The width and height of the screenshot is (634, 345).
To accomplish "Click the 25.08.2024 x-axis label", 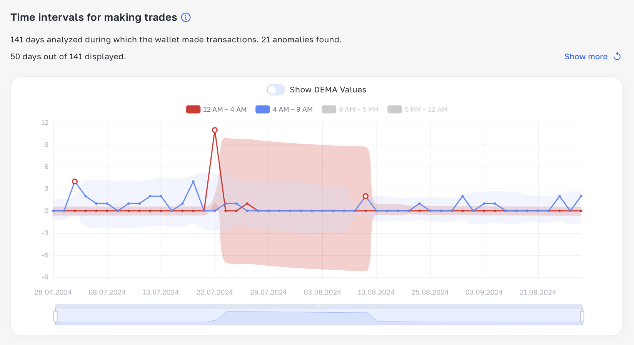I will (x=430, y=292).
